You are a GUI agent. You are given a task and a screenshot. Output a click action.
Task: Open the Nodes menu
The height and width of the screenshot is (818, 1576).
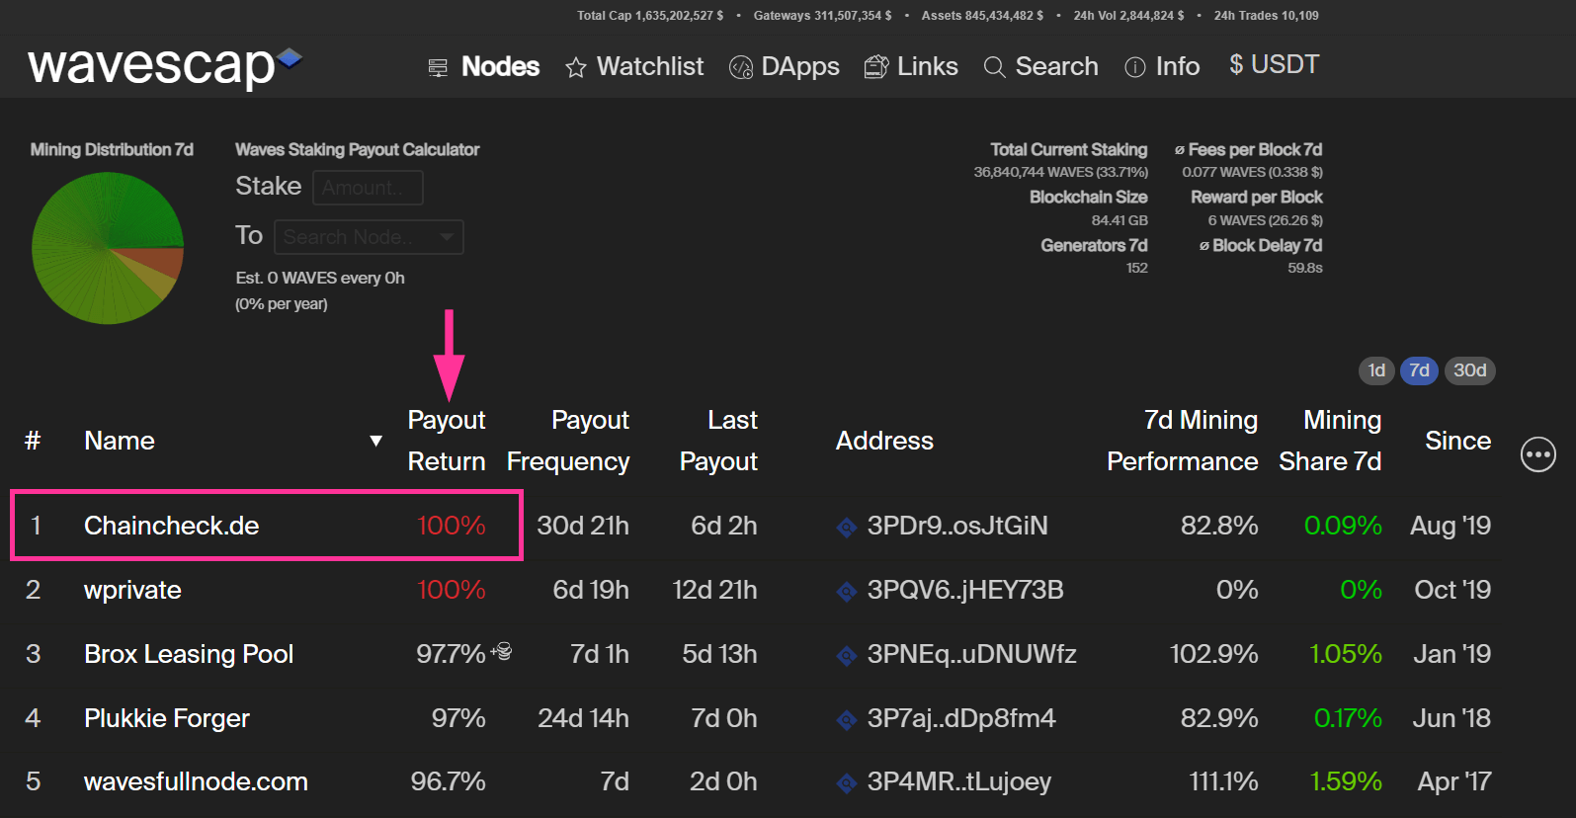501,66
